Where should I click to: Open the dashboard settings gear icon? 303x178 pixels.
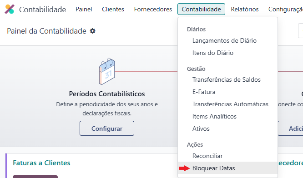click(92, 31)
